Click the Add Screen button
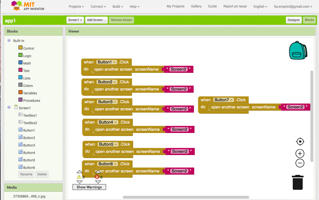This screenshot has height=200, width=319. coord(96,20)
